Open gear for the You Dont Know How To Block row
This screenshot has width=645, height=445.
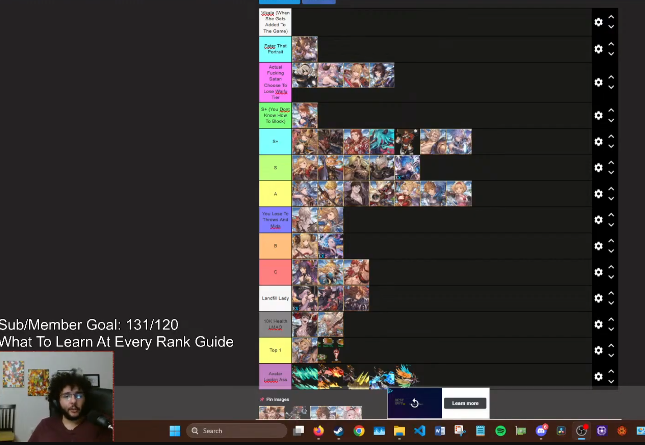point(598,116)
